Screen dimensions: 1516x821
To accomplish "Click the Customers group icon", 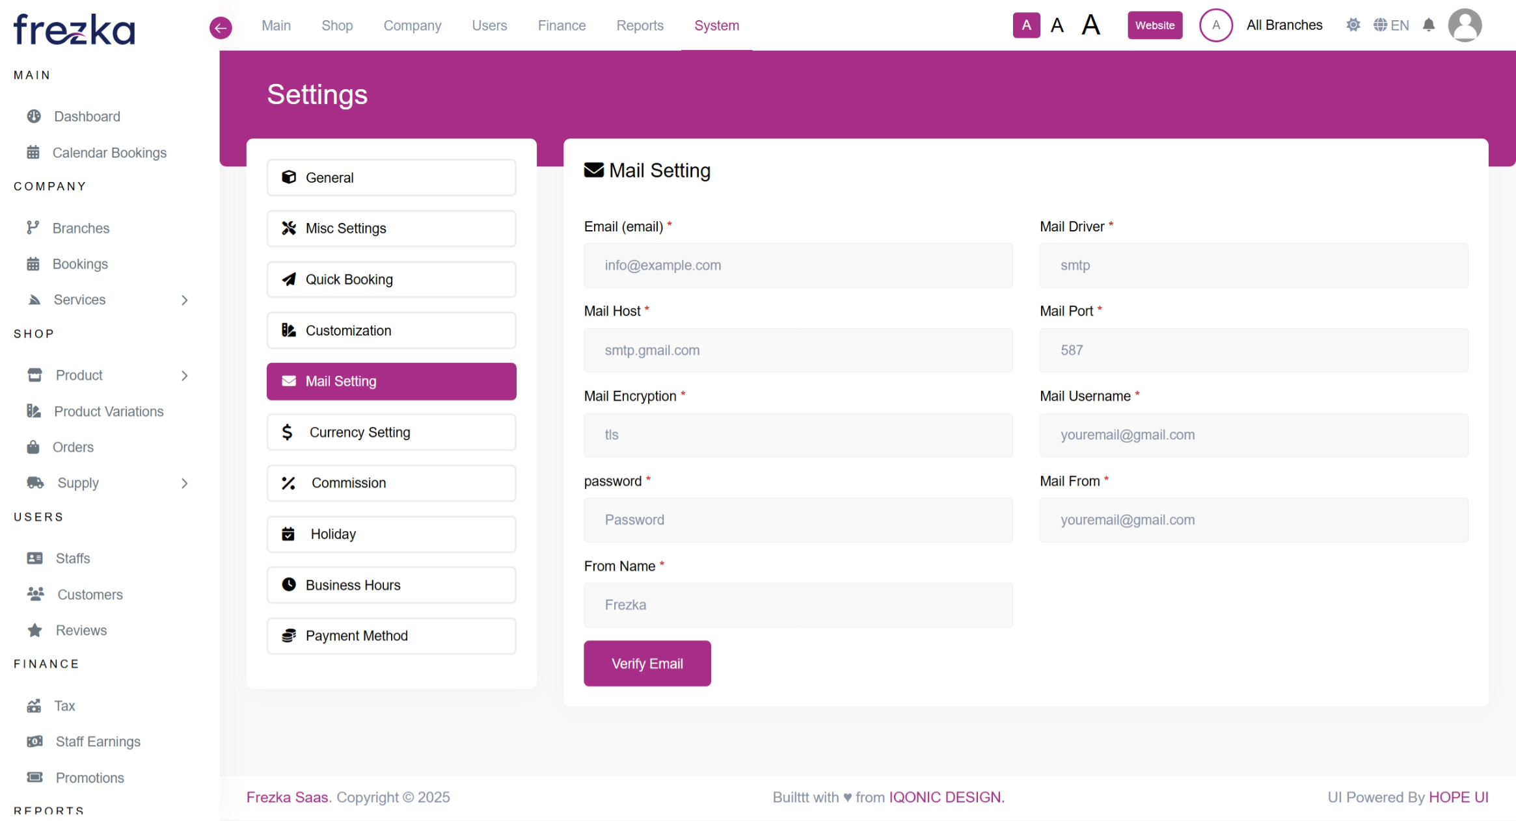I will click(35, 594).
